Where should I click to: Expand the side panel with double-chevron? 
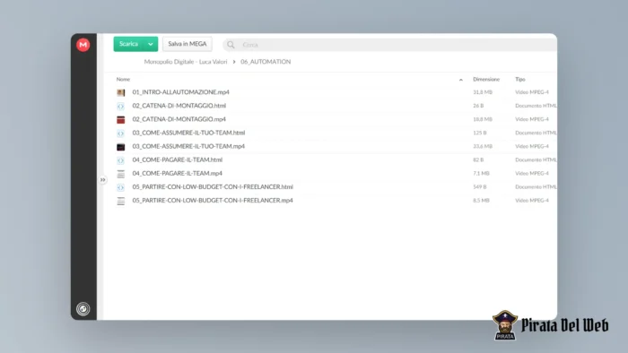(x=103, y=180)
